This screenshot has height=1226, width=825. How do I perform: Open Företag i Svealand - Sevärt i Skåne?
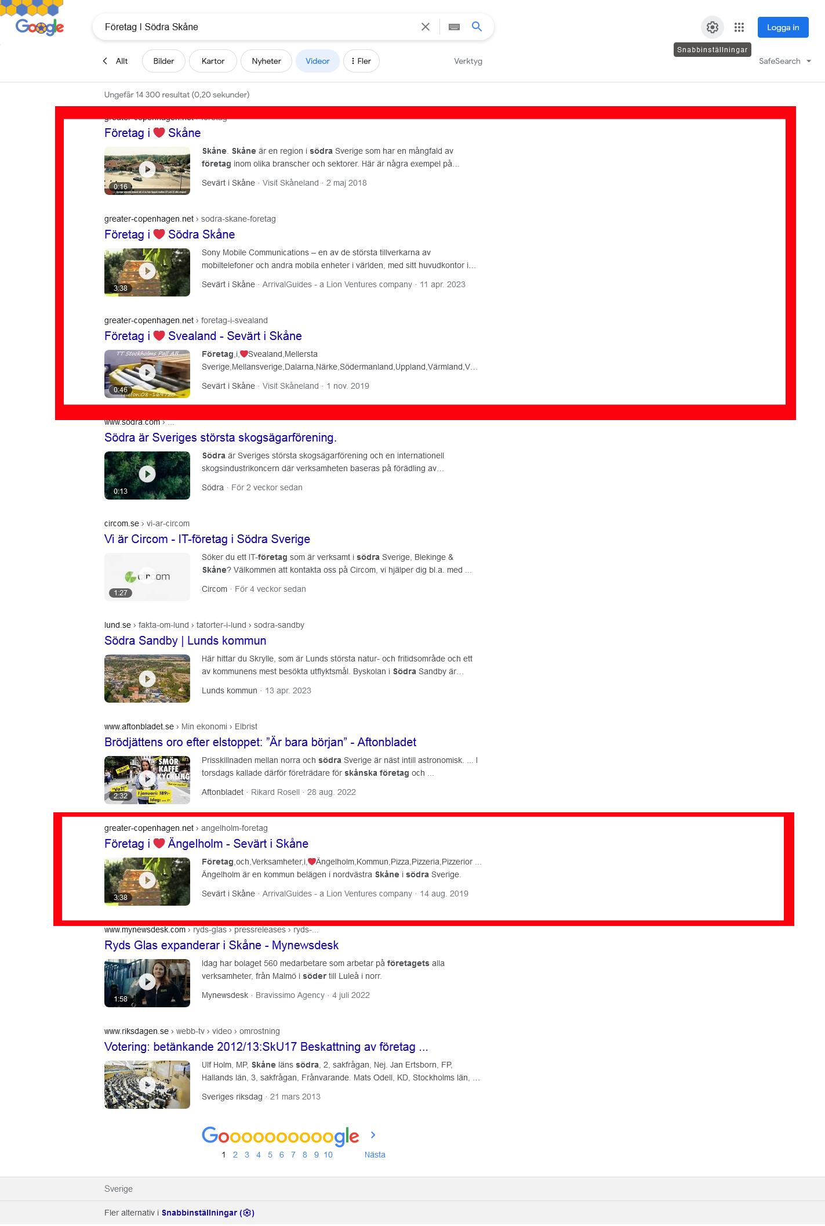[203, 336]
